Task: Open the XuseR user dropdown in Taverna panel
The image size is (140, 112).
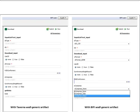Action: pos(63,18)
